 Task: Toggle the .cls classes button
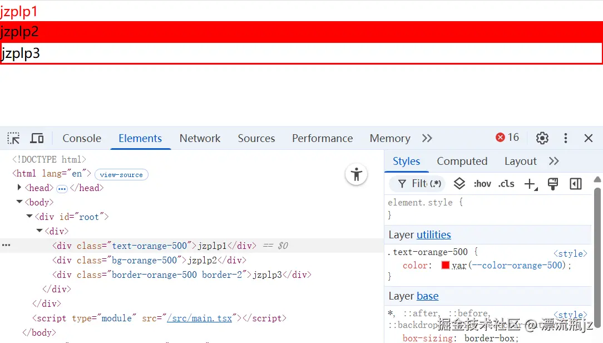tap(506, 184)
